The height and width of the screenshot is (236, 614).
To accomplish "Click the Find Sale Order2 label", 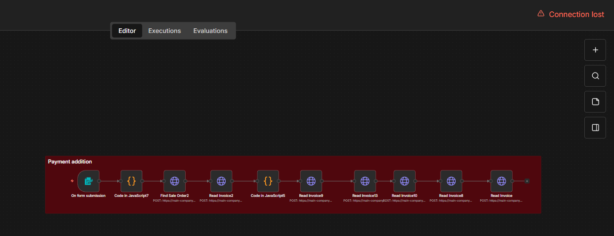I will [x=174, y=195].
